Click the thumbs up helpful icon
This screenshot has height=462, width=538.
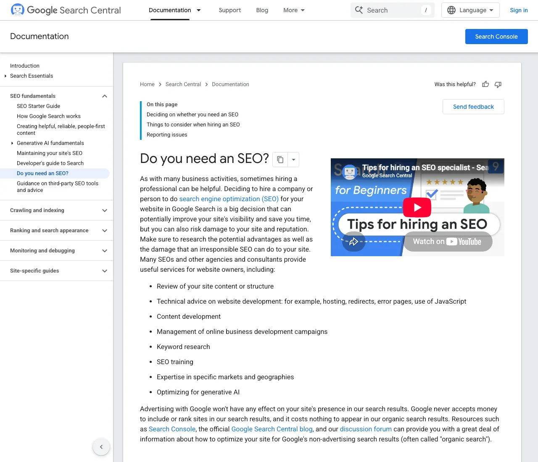pyautogui.click(x=485, y=84)
